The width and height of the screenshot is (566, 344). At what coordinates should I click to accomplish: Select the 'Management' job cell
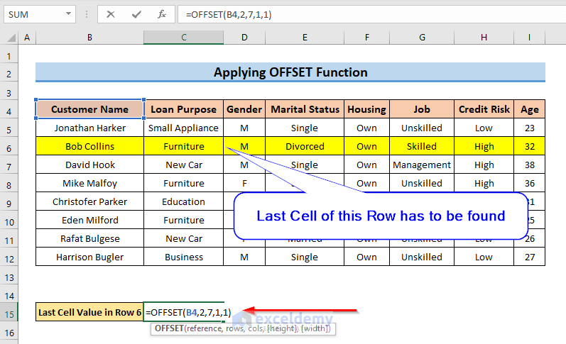(422, 165)
